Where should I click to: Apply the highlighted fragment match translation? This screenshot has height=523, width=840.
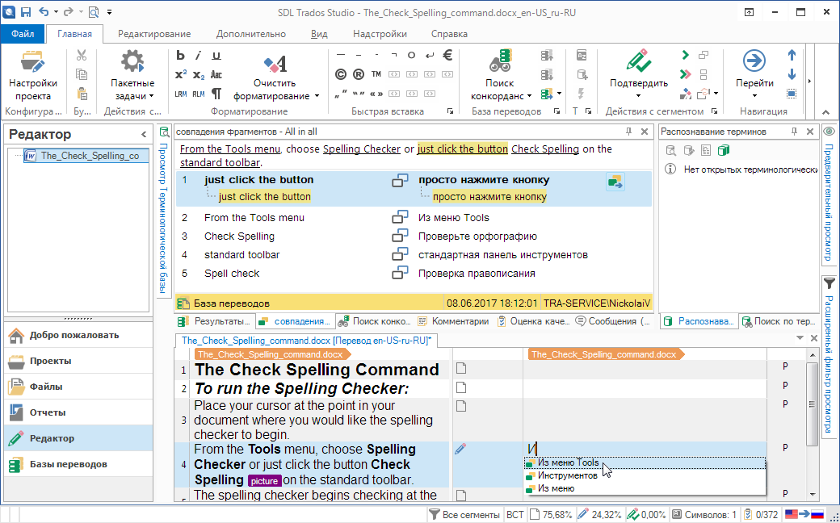point(616,182)
